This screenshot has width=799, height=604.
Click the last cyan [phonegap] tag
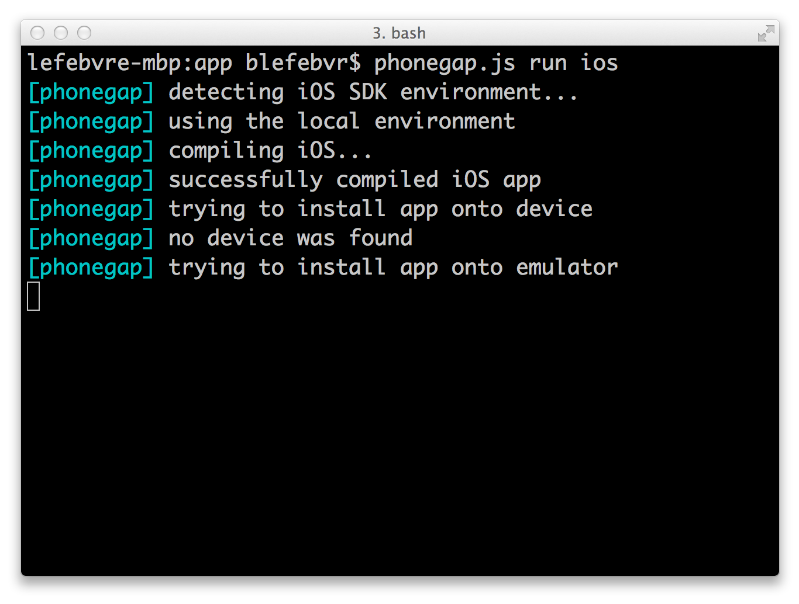click(91, 268)
